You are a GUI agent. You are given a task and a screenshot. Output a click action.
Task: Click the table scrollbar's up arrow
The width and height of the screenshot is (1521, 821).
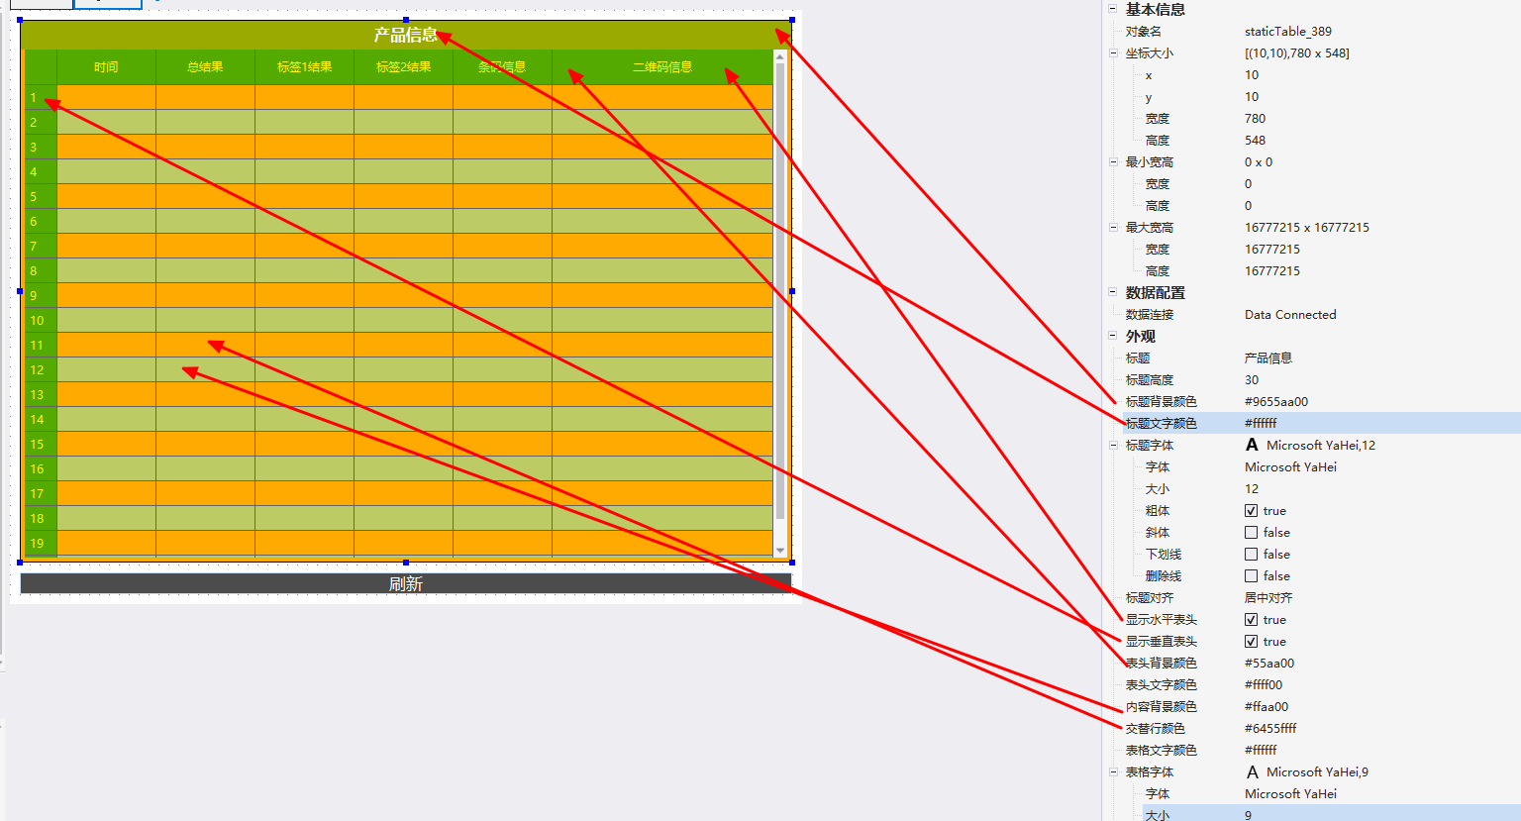pyautogui.click(x=780, y=56)
